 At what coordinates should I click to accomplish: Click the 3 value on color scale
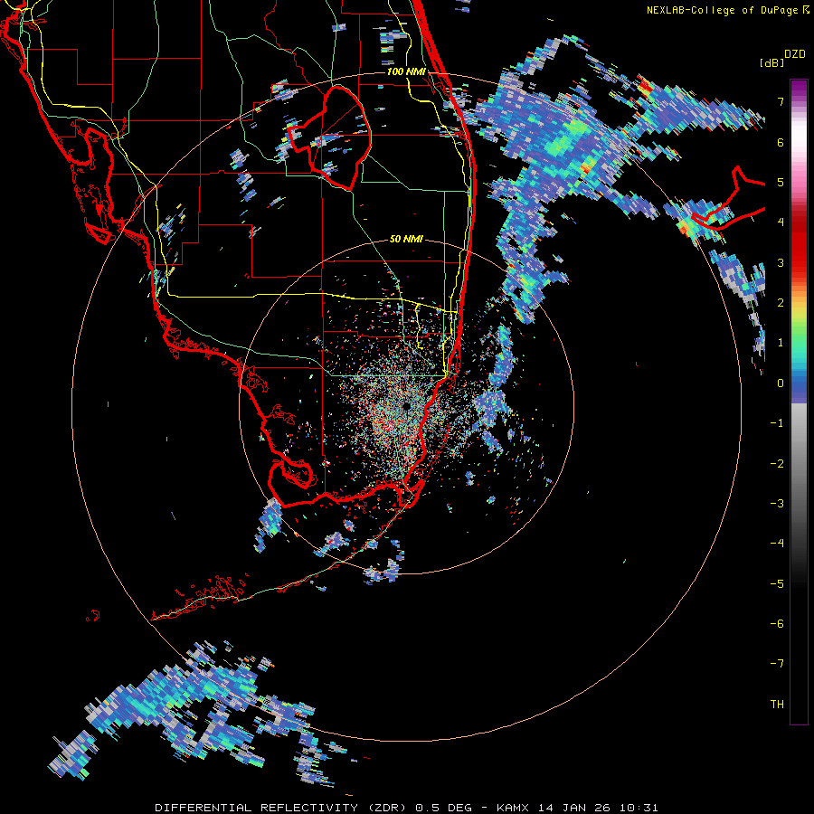pyautogui.click(x=781, y=262)
